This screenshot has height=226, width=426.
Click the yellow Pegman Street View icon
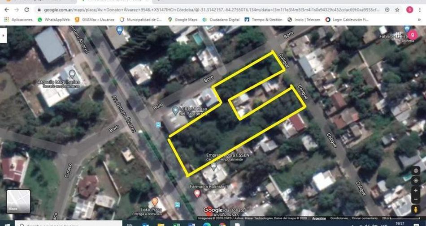tap(415, 209)
